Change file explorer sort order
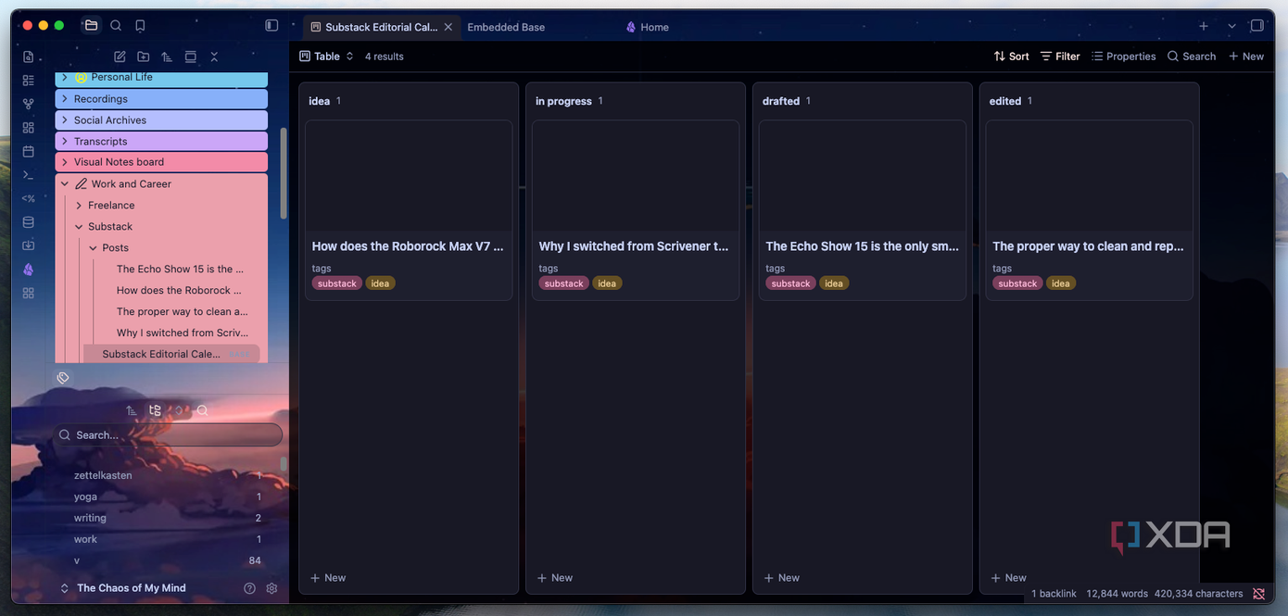 click(167, 57)
